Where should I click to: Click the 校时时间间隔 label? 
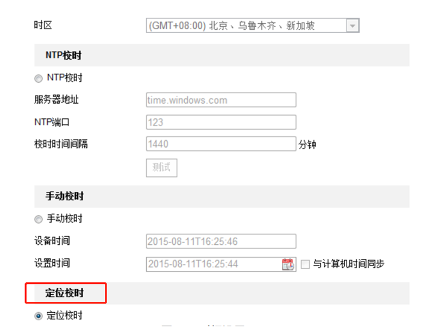tap(61, 144)
